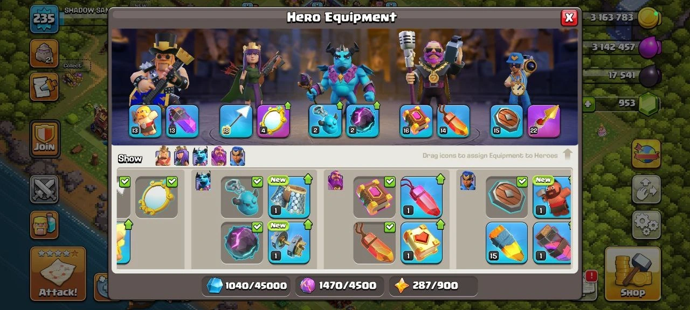
Task: Tap the shield Join button
Action: (x=45, y=138)
